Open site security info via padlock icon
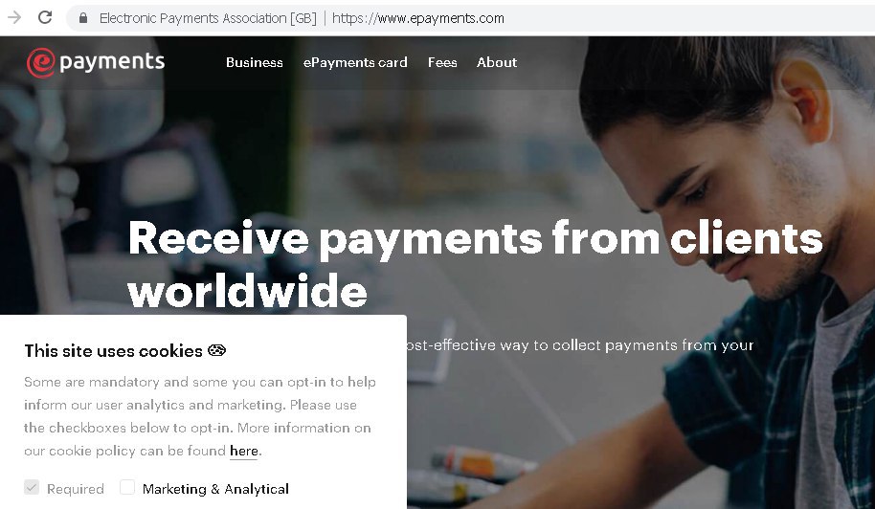The image size is (875, 509). click(83, 18)
